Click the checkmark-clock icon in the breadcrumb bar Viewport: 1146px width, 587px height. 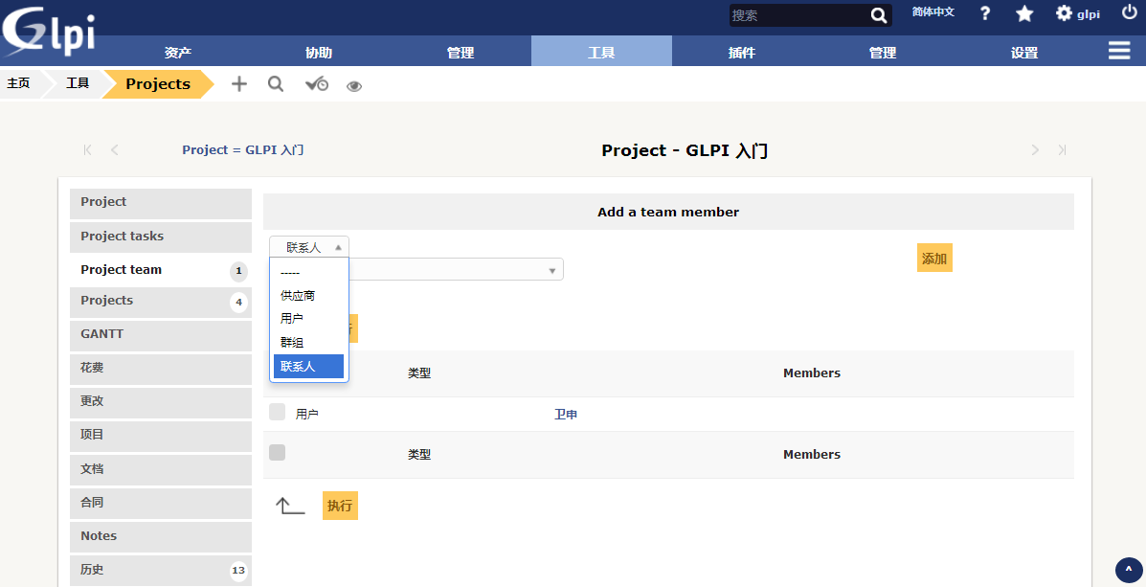coord(317,84)
